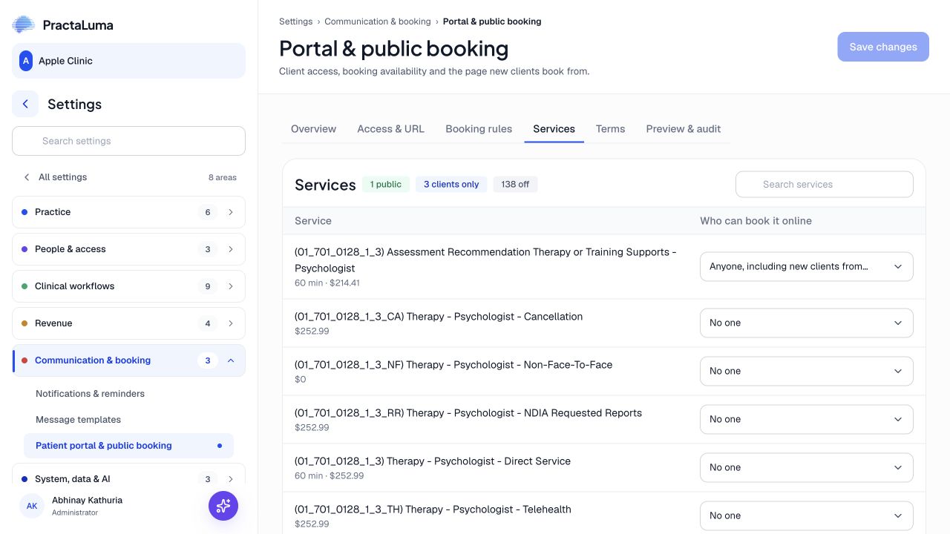Expand the Practice settings area

coord(128,212)
